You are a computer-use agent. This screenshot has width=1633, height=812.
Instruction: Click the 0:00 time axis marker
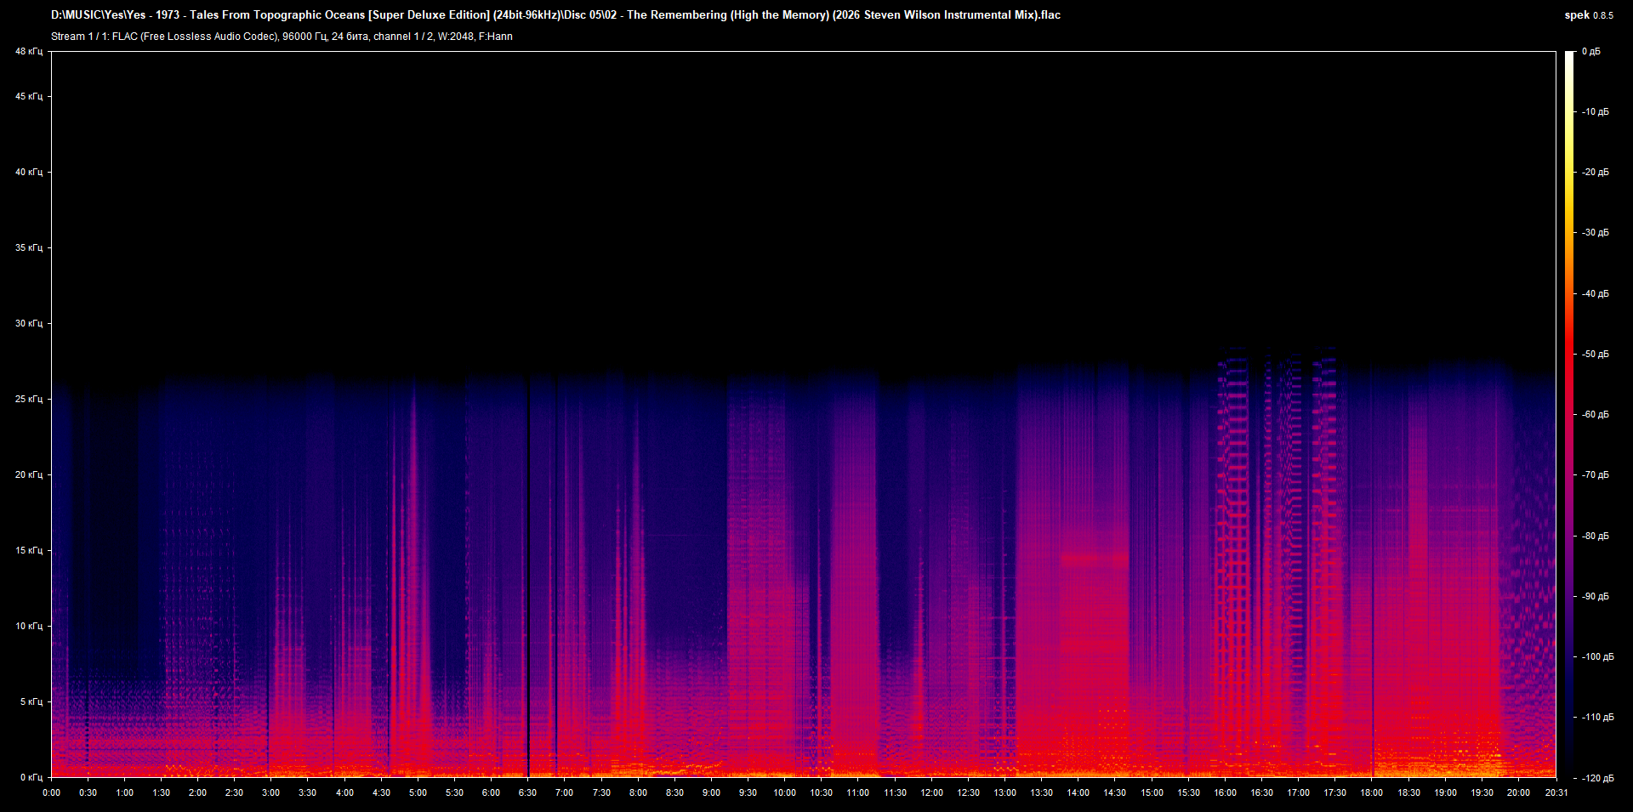pos(52,793)
